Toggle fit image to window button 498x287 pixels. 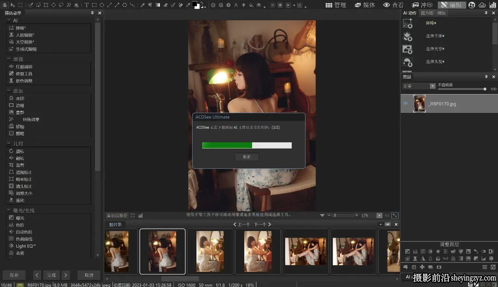point(395,215)
